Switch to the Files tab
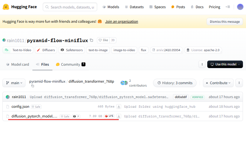 click(42, 64)
